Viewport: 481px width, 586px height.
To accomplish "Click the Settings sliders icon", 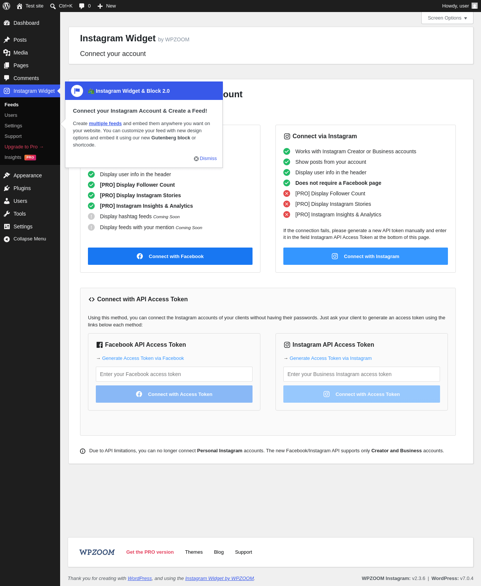I will click(7, 227).
